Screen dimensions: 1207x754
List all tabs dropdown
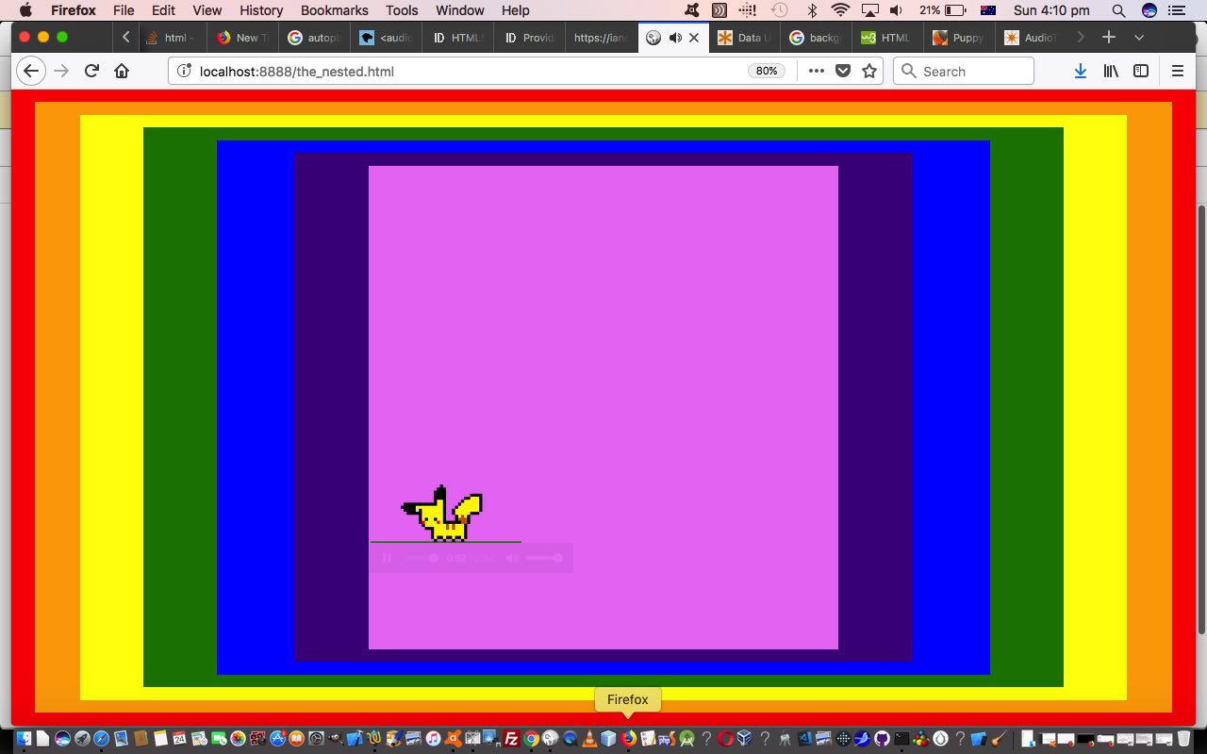pyautogui.click(x=1139, y=38)
